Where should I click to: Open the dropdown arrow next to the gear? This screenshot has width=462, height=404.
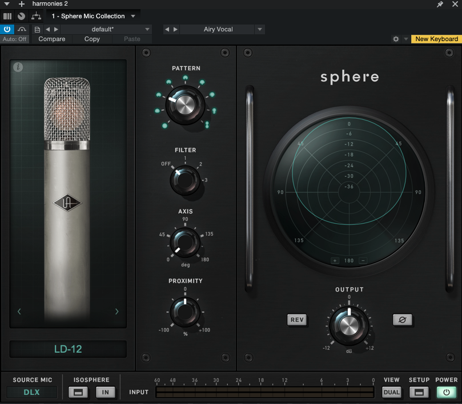pyautogui.click(x=405, y=39)
